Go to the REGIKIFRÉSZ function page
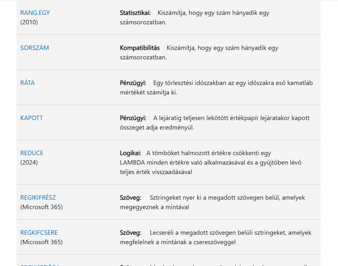This screenshot has width=338, height=266. tap(38, 198)
